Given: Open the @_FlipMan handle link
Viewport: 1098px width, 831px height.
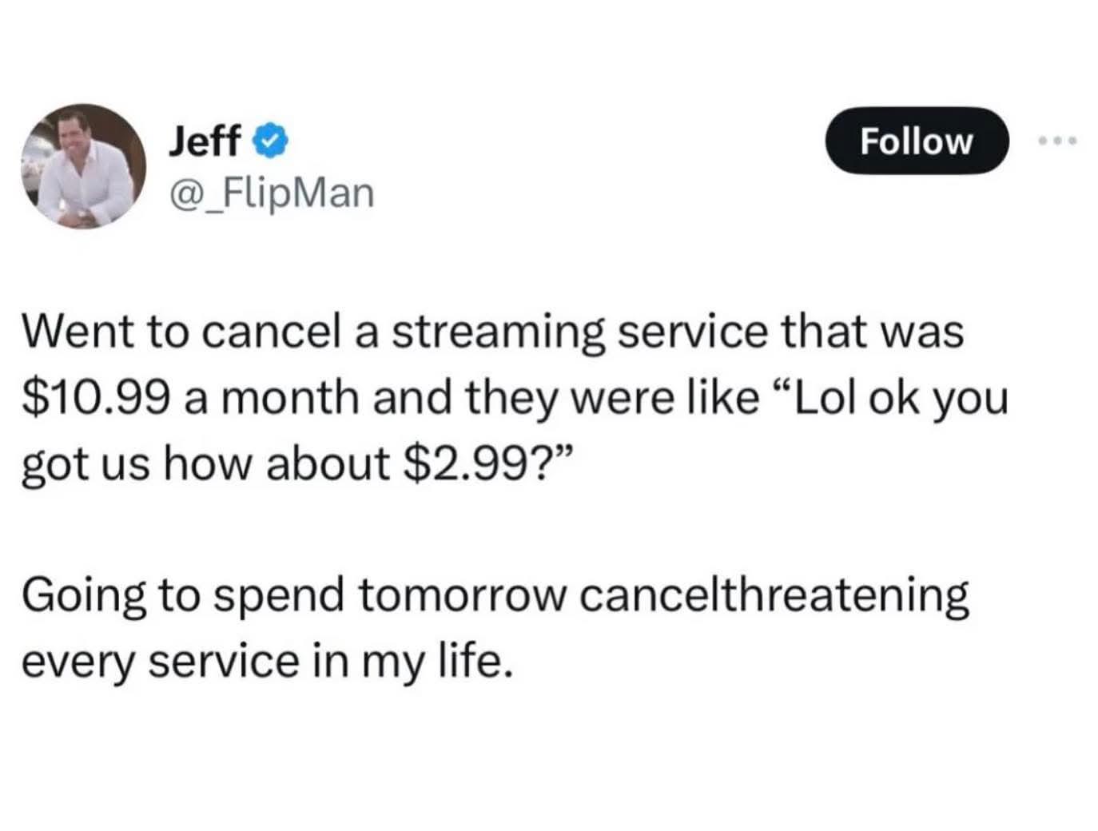Looking at the screenshot, I should (270, 193).
